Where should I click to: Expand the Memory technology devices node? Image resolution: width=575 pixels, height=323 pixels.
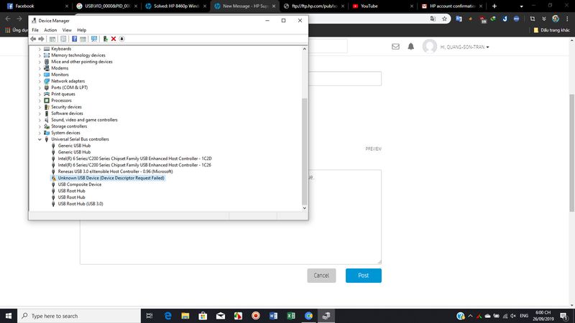40,55
